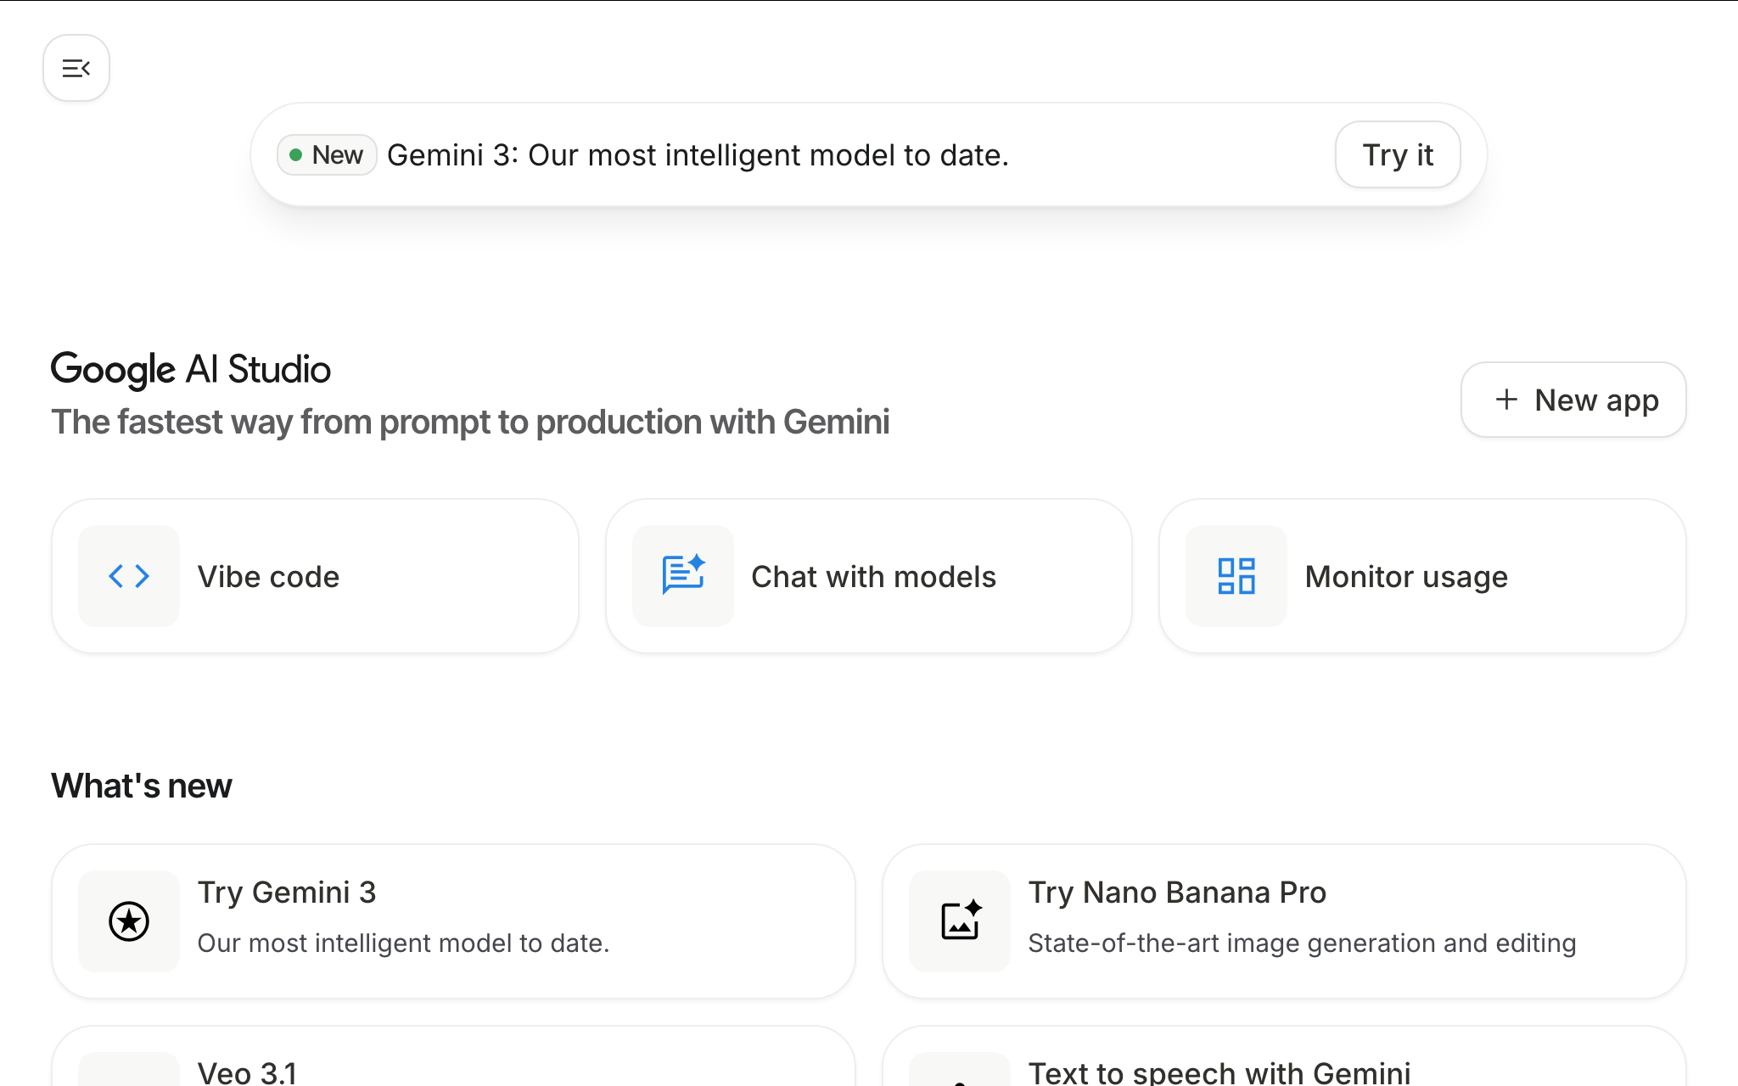Click the Vibe code angle brackets icon
Screen dimensions: 1738x1086
tap(129, 577)
